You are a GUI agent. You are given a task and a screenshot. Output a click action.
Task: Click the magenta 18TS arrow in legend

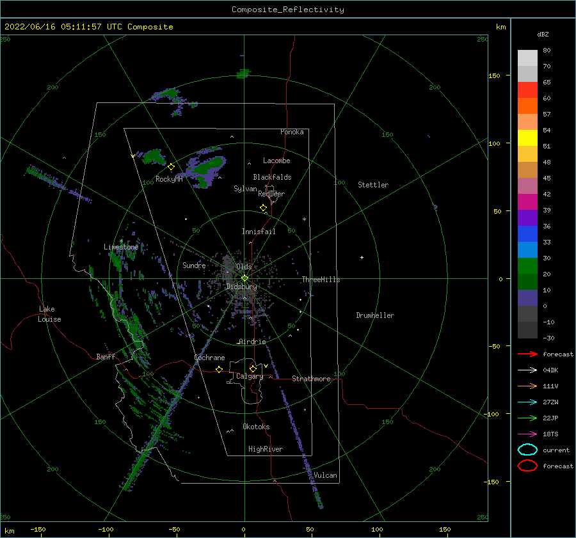pos(527,434)
